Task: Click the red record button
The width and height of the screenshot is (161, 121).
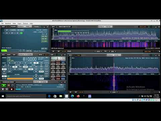Action: [x=11, y=89]
